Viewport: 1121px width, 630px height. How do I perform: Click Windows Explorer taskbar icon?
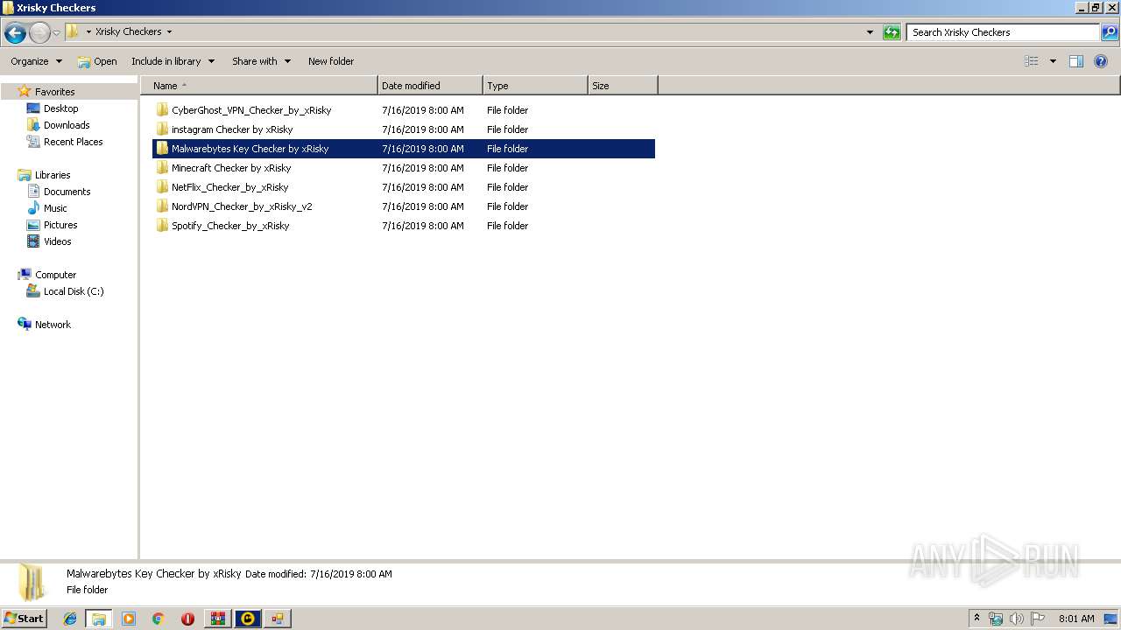[99, 619]
